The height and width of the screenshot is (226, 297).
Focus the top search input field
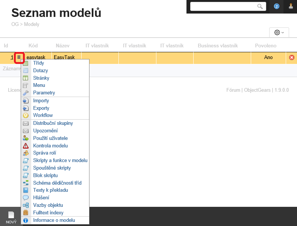[228, 6]
